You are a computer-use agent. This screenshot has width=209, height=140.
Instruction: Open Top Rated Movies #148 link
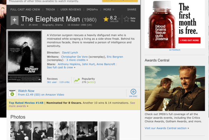tap(26, 103)
